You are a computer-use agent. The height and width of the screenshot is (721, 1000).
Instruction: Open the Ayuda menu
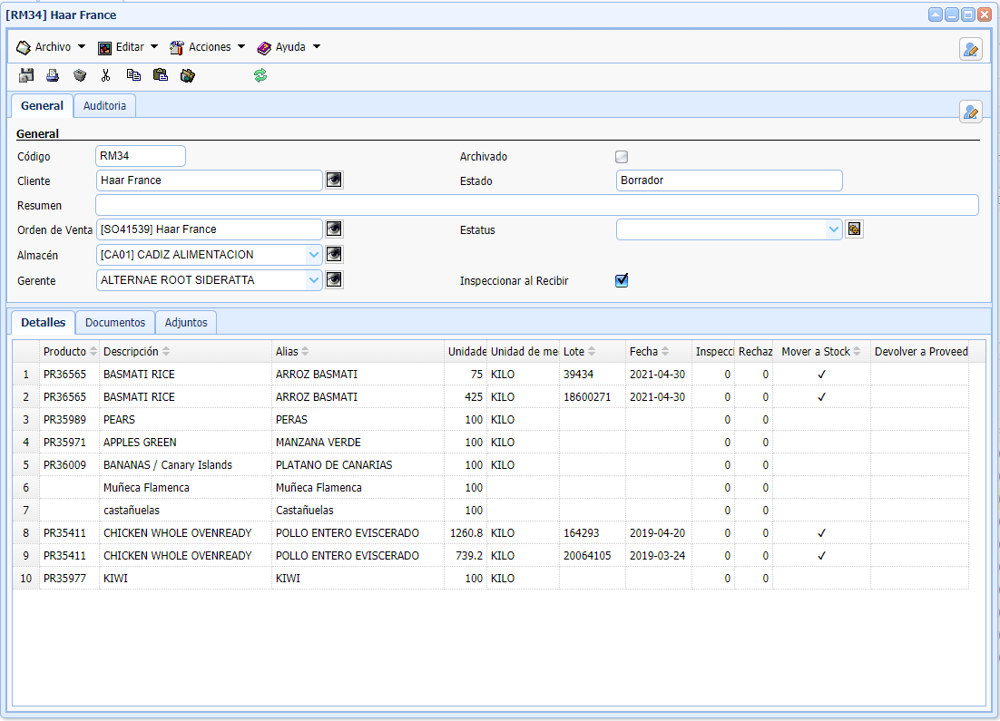coord(289,47)
